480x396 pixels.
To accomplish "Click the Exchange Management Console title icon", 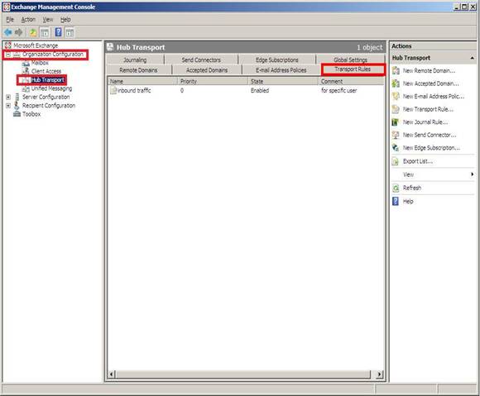I will (x=6, y=7).
